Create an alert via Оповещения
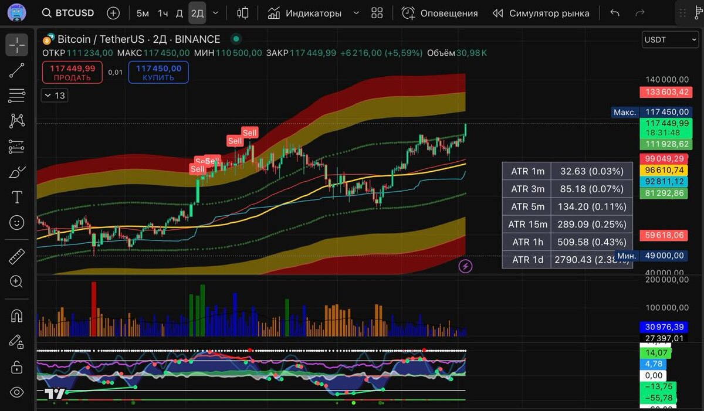This screenshot has height=411, width=704. [x=440, y=13]
